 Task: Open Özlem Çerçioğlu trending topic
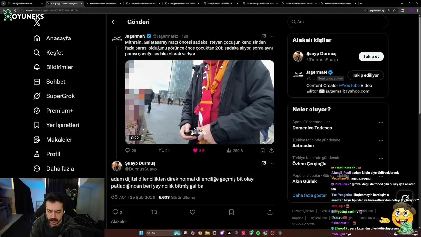coord(309,164)
